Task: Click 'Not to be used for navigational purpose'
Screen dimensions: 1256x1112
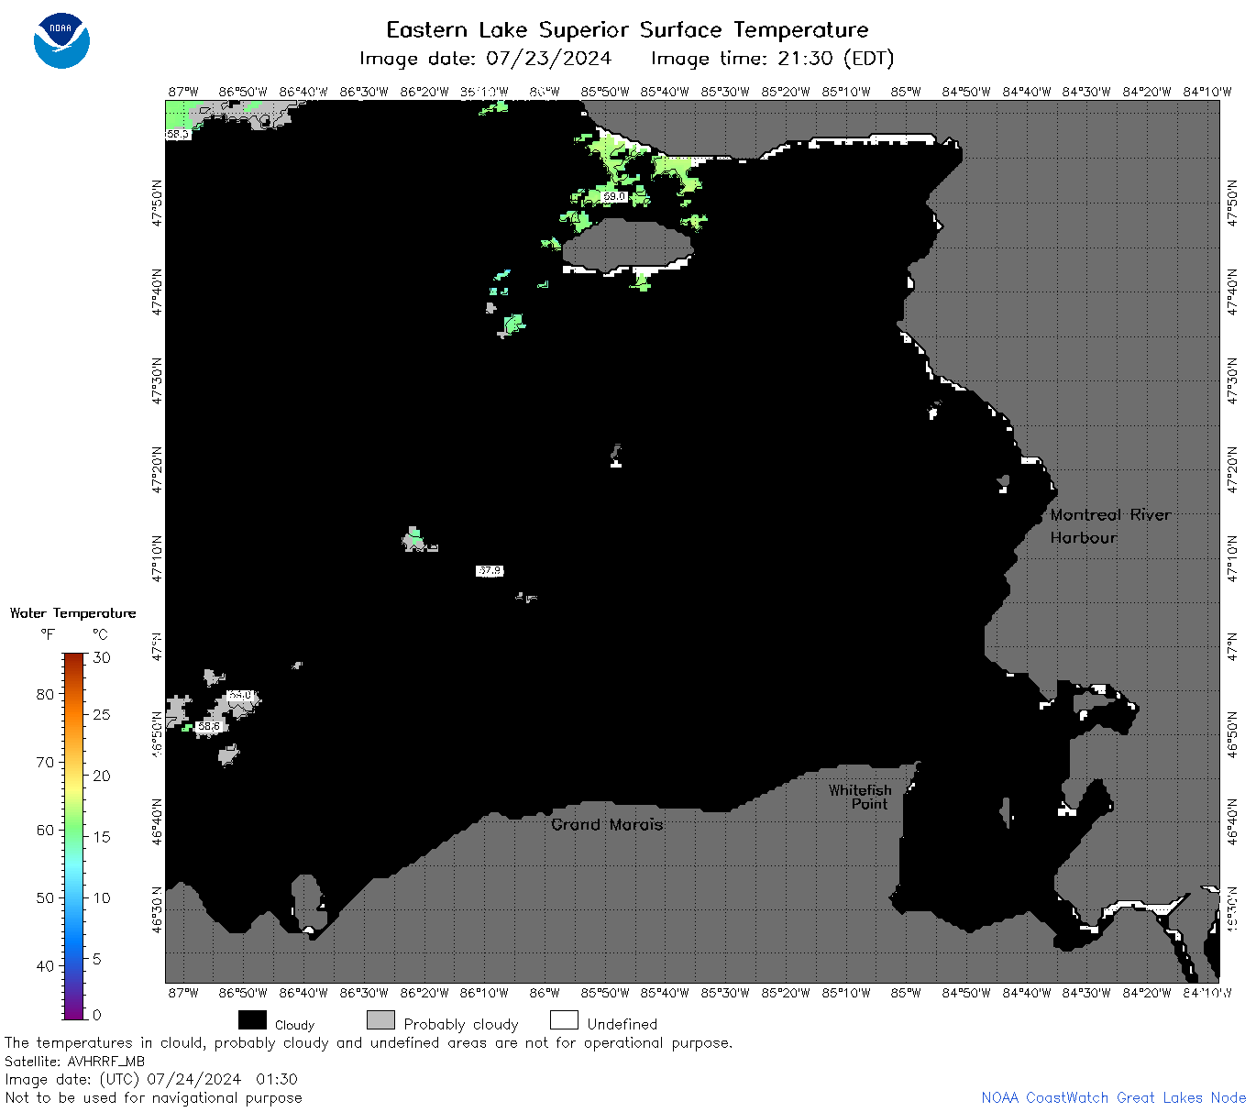Action: tap(153, 1097)
